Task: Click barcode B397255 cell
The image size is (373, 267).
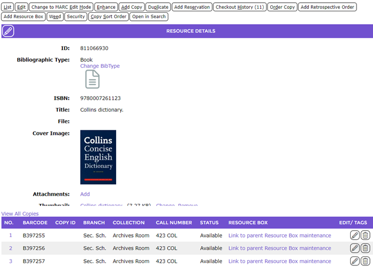Action: coord(34,235)
